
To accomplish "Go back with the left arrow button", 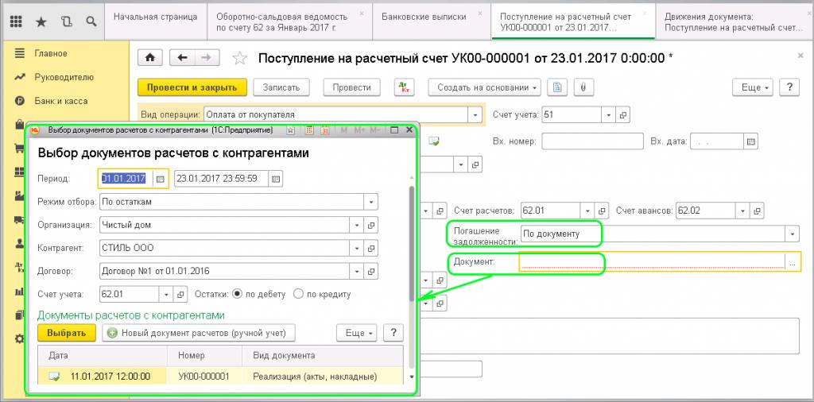I will pyautogui.click(x=182, y=57).
